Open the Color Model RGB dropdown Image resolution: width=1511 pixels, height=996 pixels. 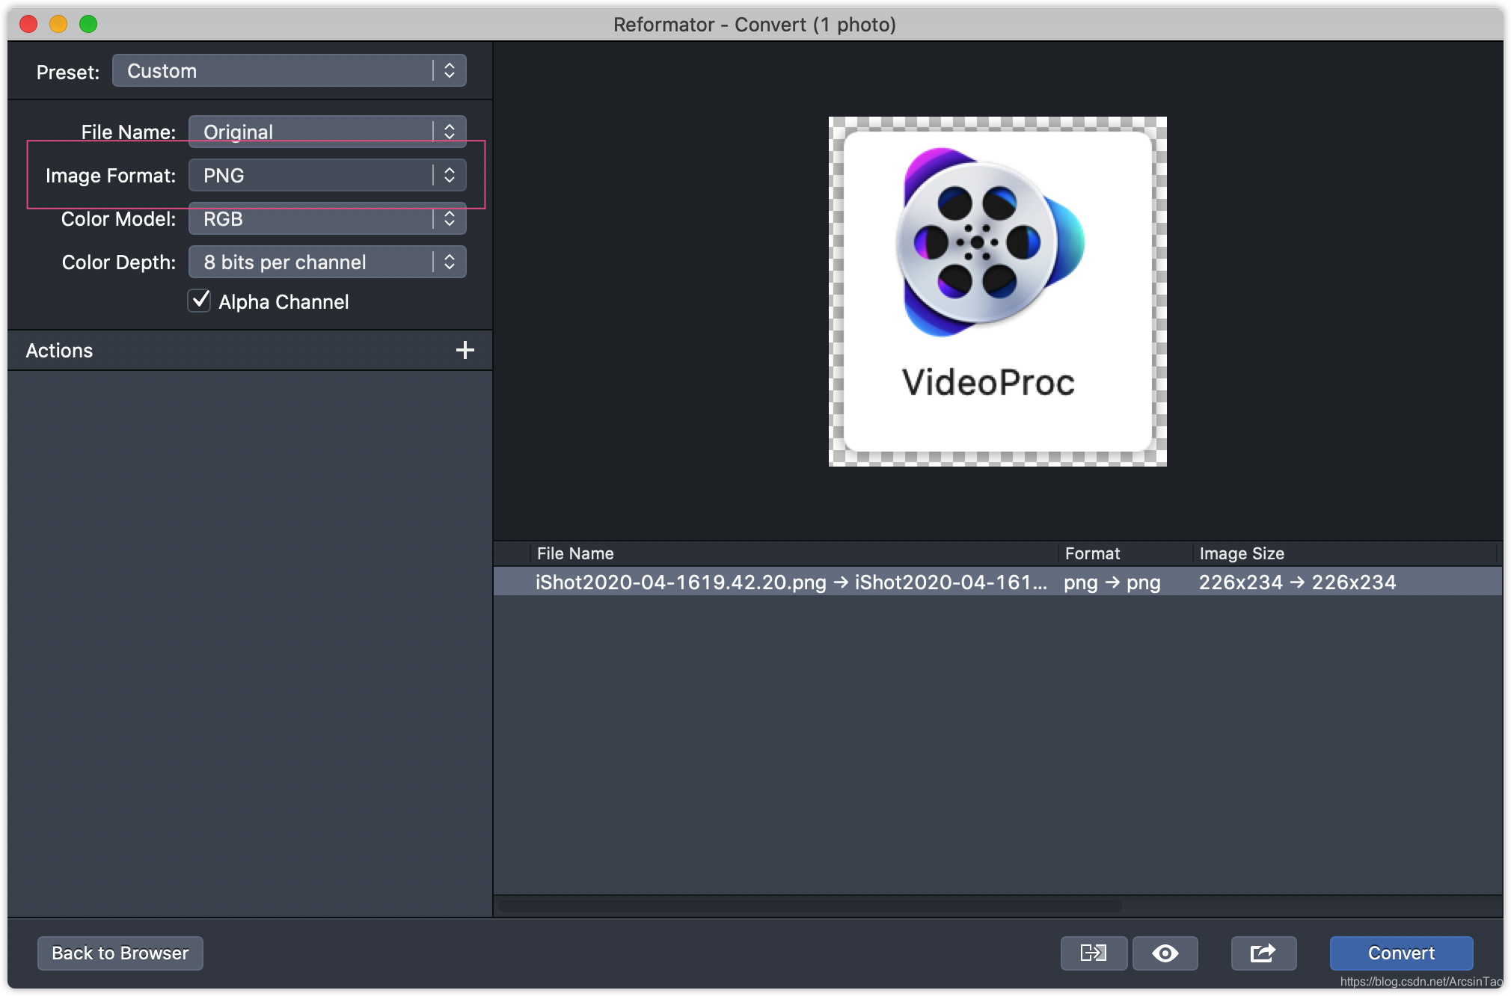pos(327,218)
